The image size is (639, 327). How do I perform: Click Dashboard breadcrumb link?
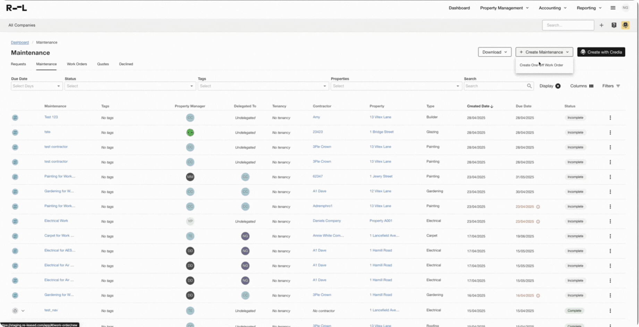(20, 42)
